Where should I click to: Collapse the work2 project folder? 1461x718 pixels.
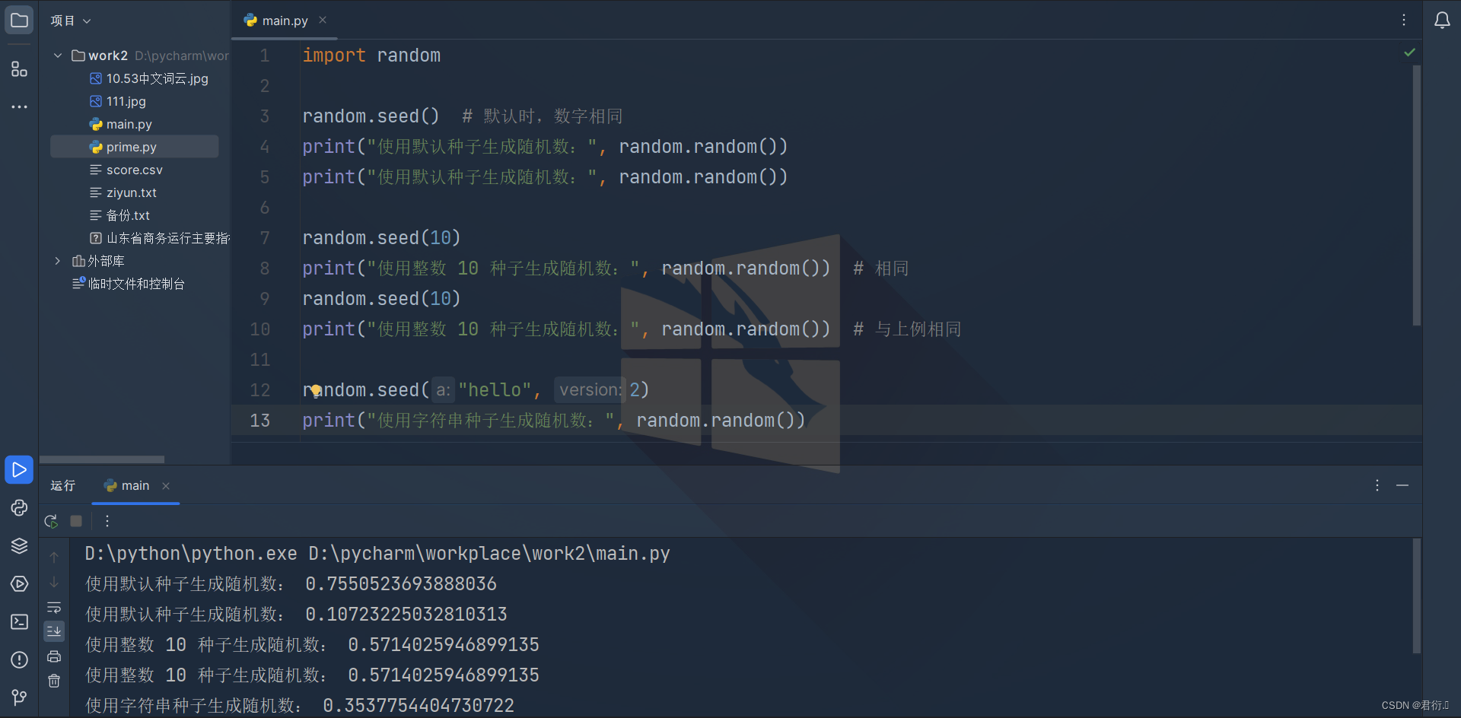58,56
